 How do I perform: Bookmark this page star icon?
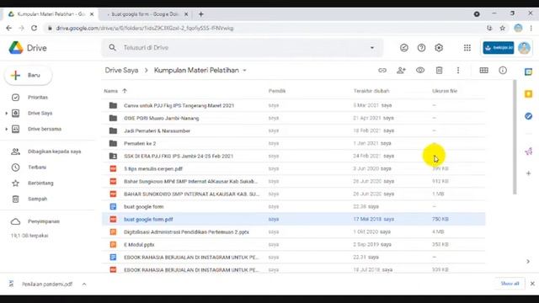[502, 28]
